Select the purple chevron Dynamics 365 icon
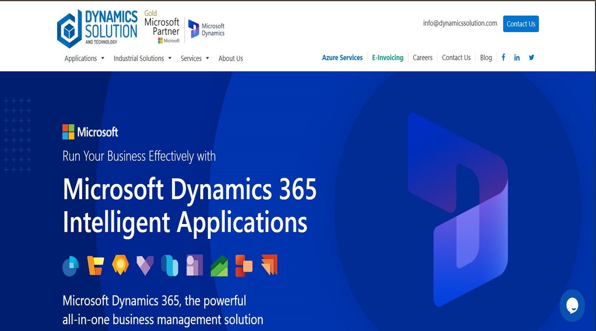This screenshot has width=596, height=331. (x=145, y=266)
